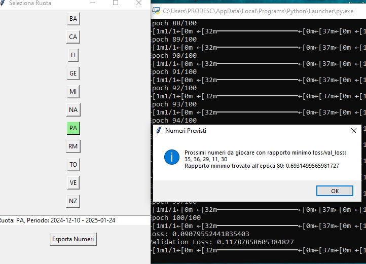The height and width of the screenshot is (264, 366).
Task: Confirm the Numeri Previsti dialog with OK
Action: click(335, 191)
